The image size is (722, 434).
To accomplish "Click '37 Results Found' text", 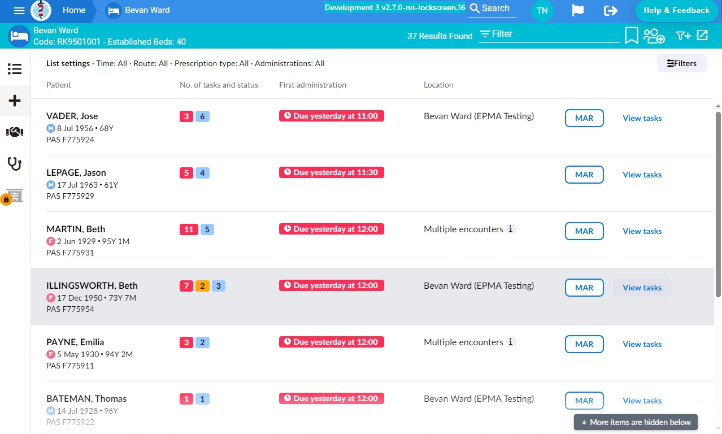I will pos(440,36).
